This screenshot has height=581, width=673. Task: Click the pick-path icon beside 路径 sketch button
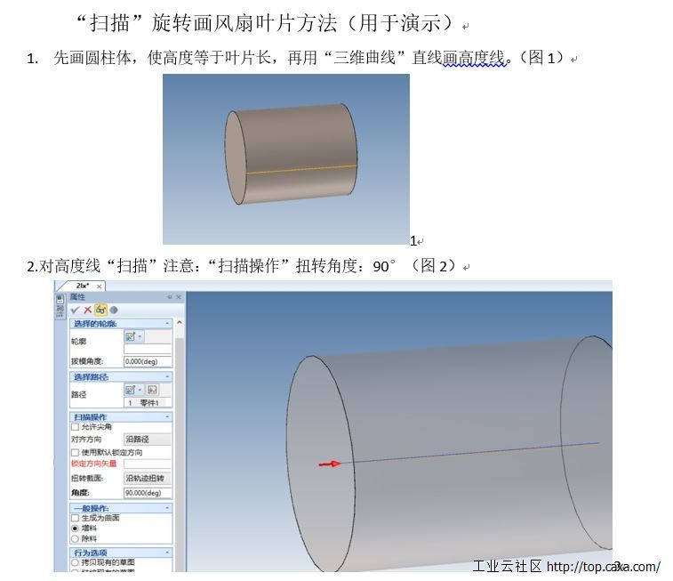pyautogui.click(x=152, y=390)
